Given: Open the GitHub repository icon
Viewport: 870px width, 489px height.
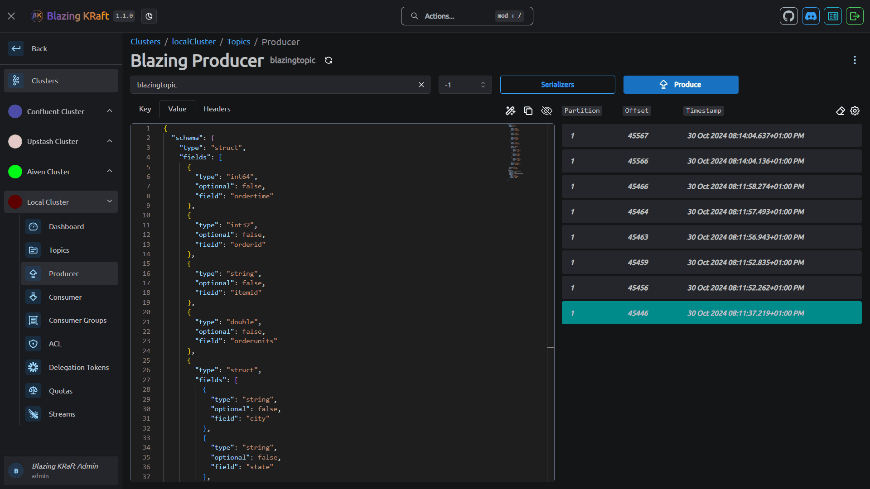Looking at the screenshot, I should pos(788,16).
